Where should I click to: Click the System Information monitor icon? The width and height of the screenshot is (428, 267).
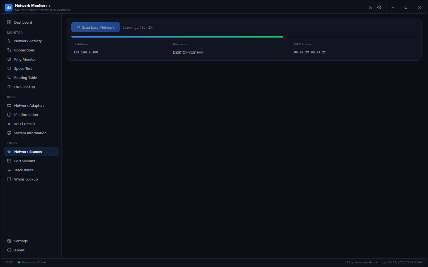tap(9, 133)
